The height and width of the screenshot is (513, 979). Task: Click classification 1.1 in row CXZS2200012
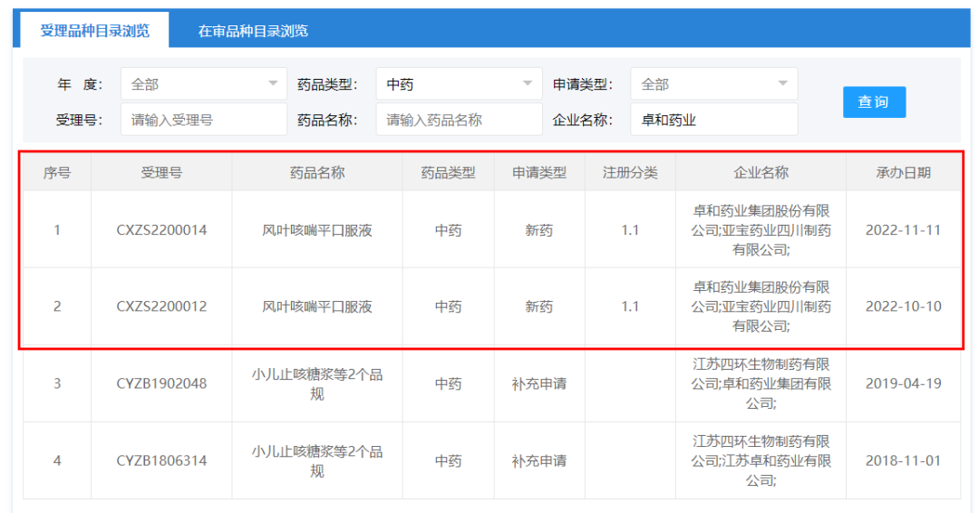630,306
